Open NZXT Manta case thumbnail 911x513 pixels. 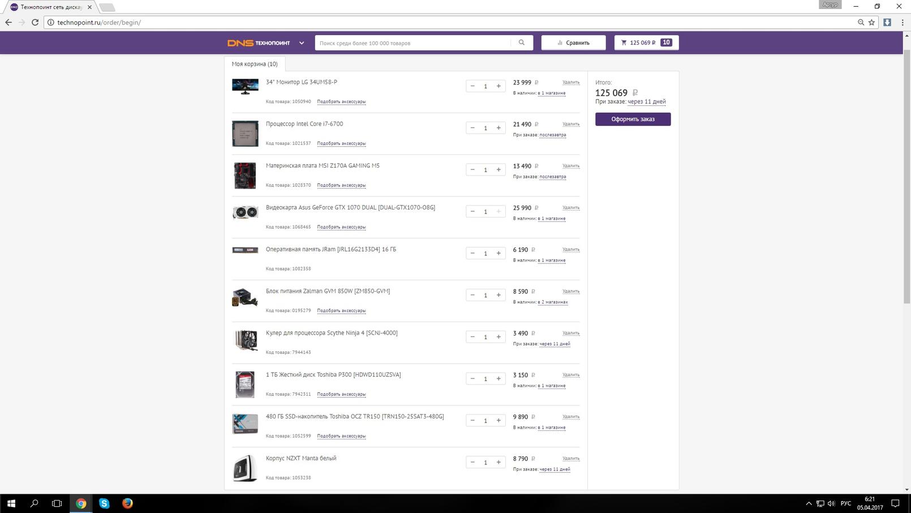click(245, 468)
